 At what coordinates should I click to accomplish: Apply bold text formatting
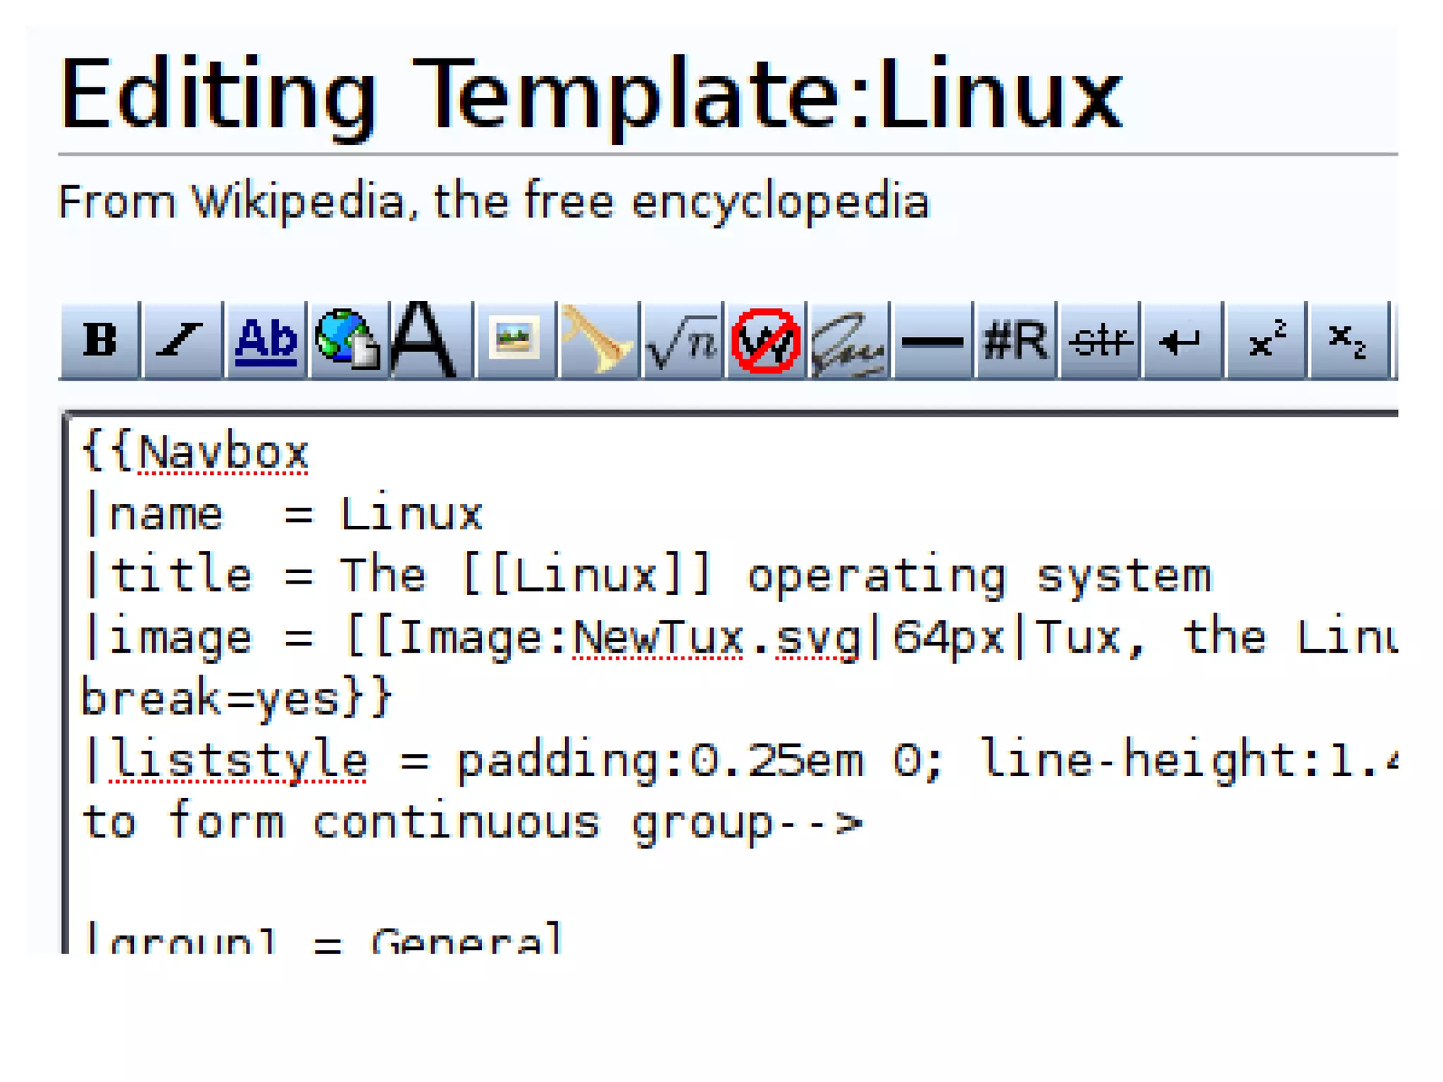(x=99, y=341)
